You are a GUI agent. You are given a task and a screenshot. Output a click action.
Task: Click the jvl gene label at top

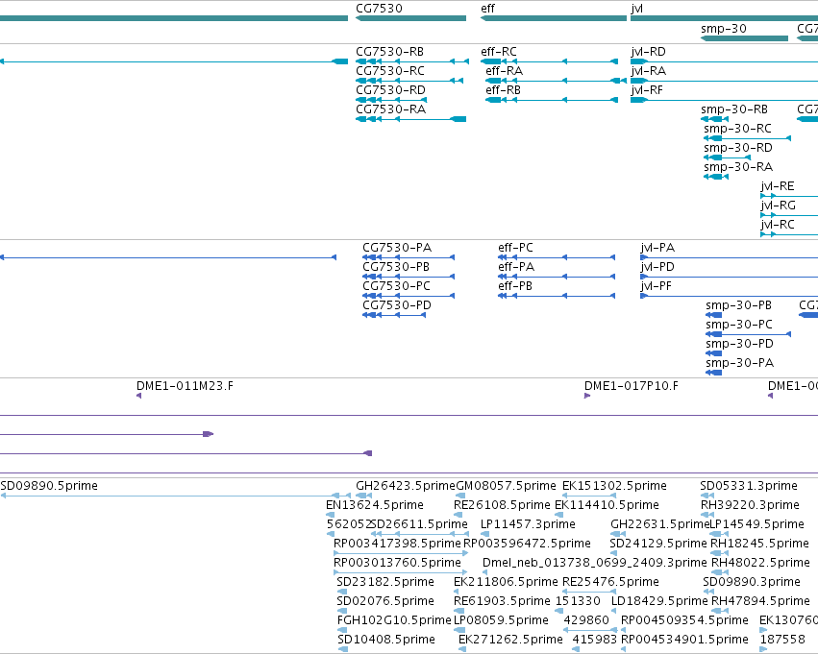(x=636, y=9)
